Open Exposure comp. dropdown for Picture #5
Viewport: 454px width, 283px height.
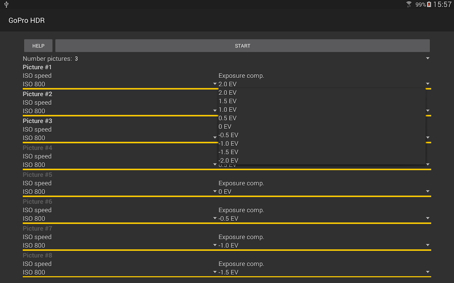coord(325,192)
